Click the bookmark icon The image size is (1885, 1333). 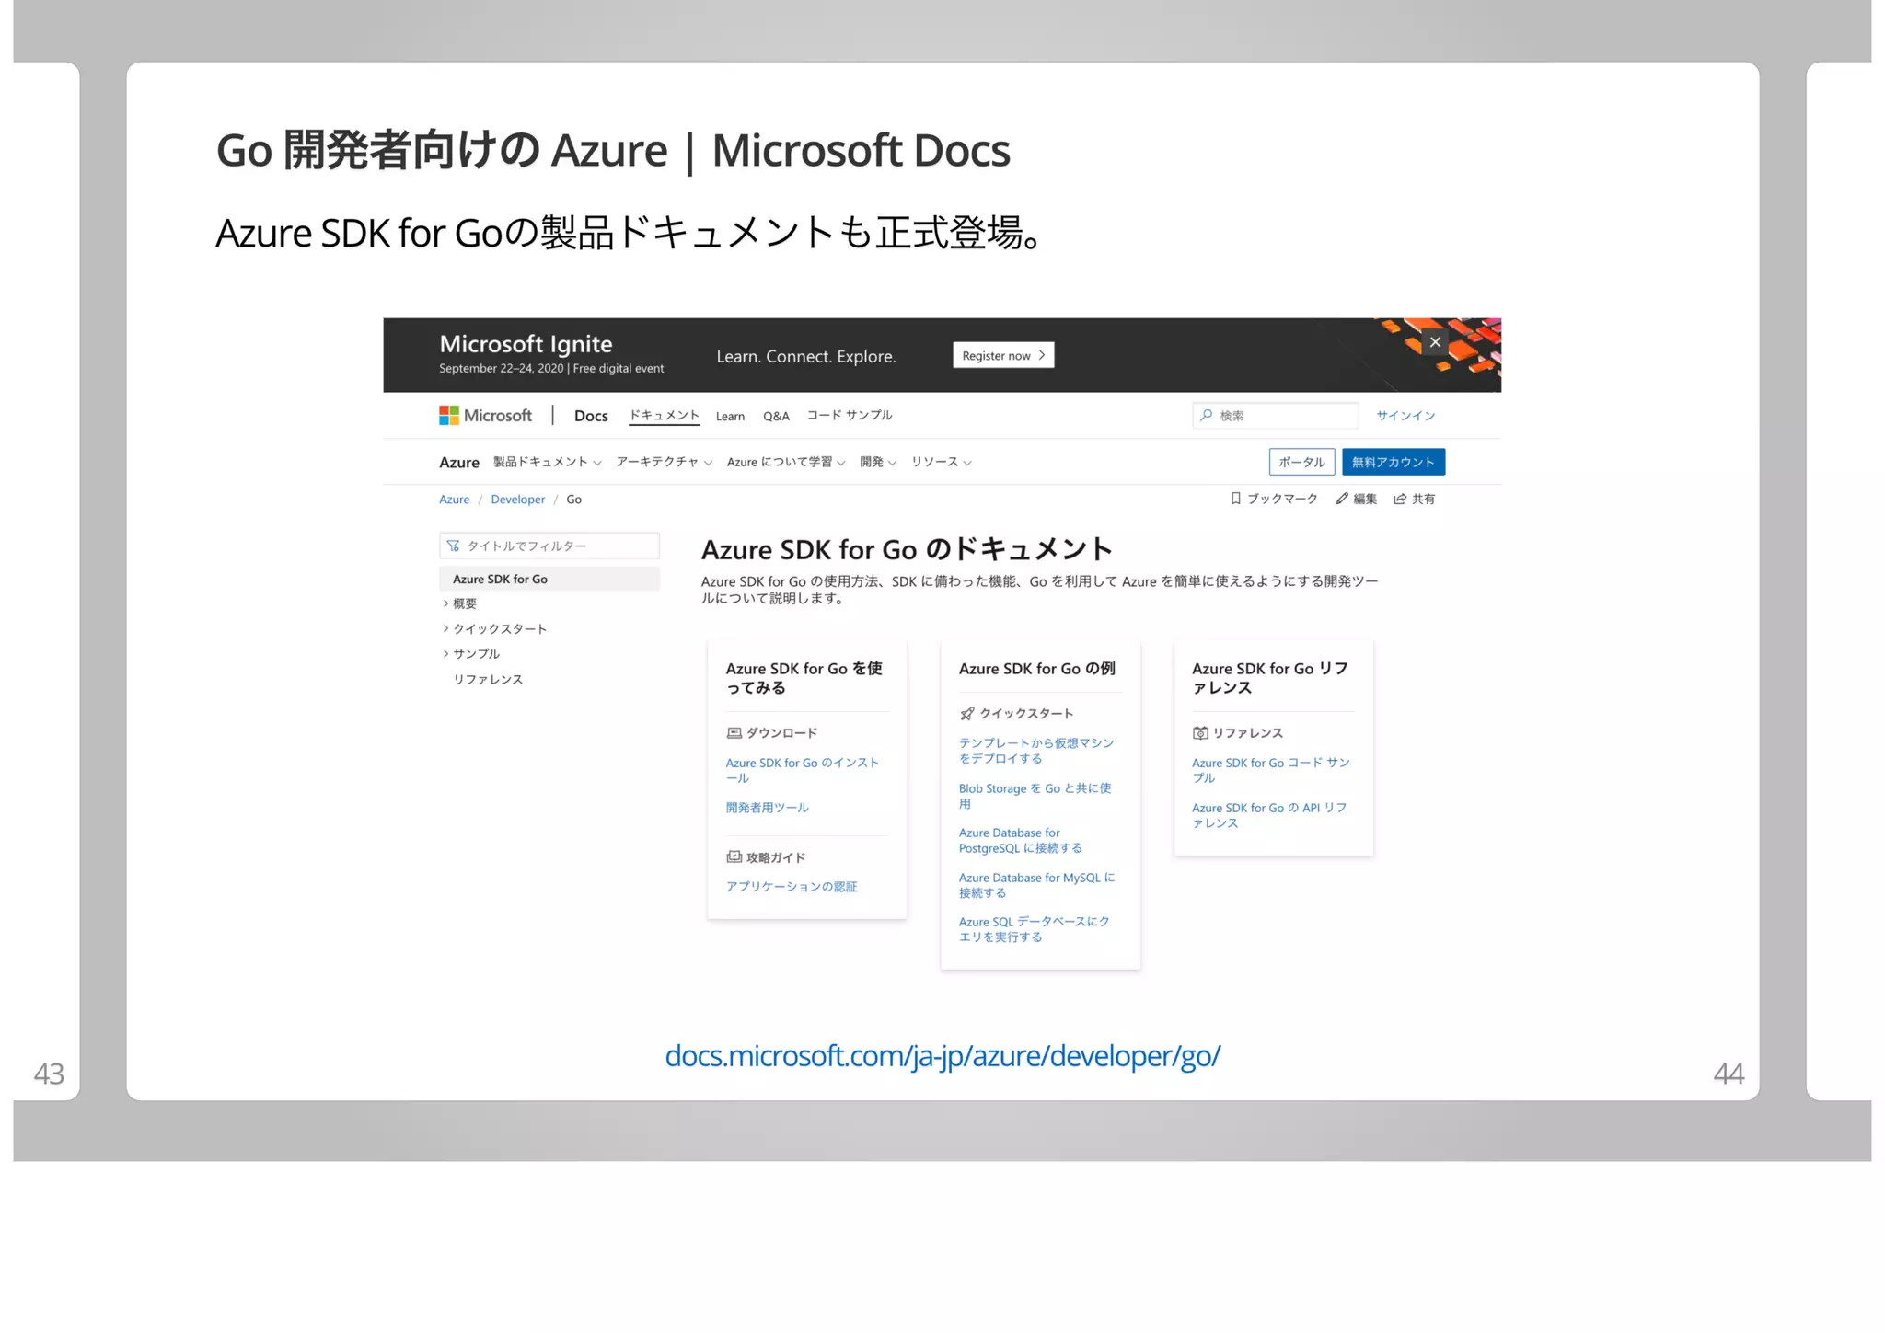[1235, 499]
